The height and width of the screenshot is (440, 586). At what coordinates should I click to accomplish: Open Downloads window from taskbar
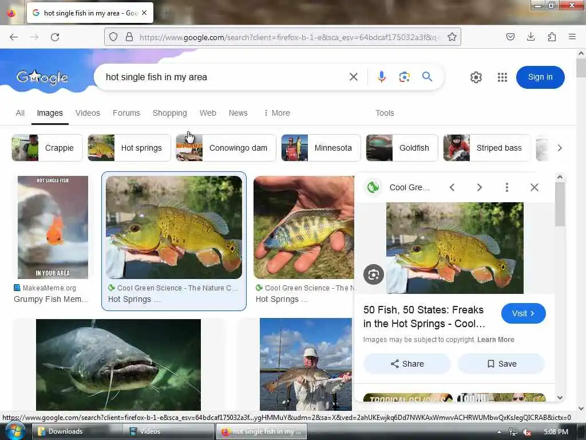[76, 431]
